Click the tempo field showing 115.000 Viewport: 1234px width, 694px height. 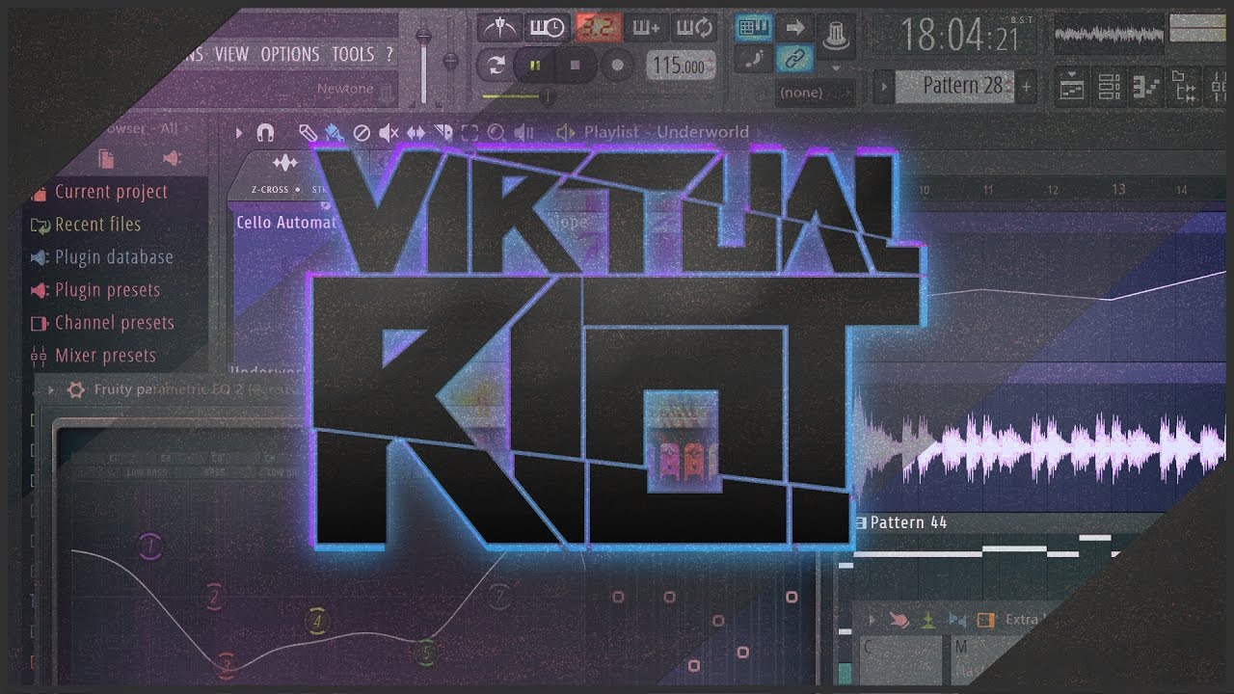[681, 66]
